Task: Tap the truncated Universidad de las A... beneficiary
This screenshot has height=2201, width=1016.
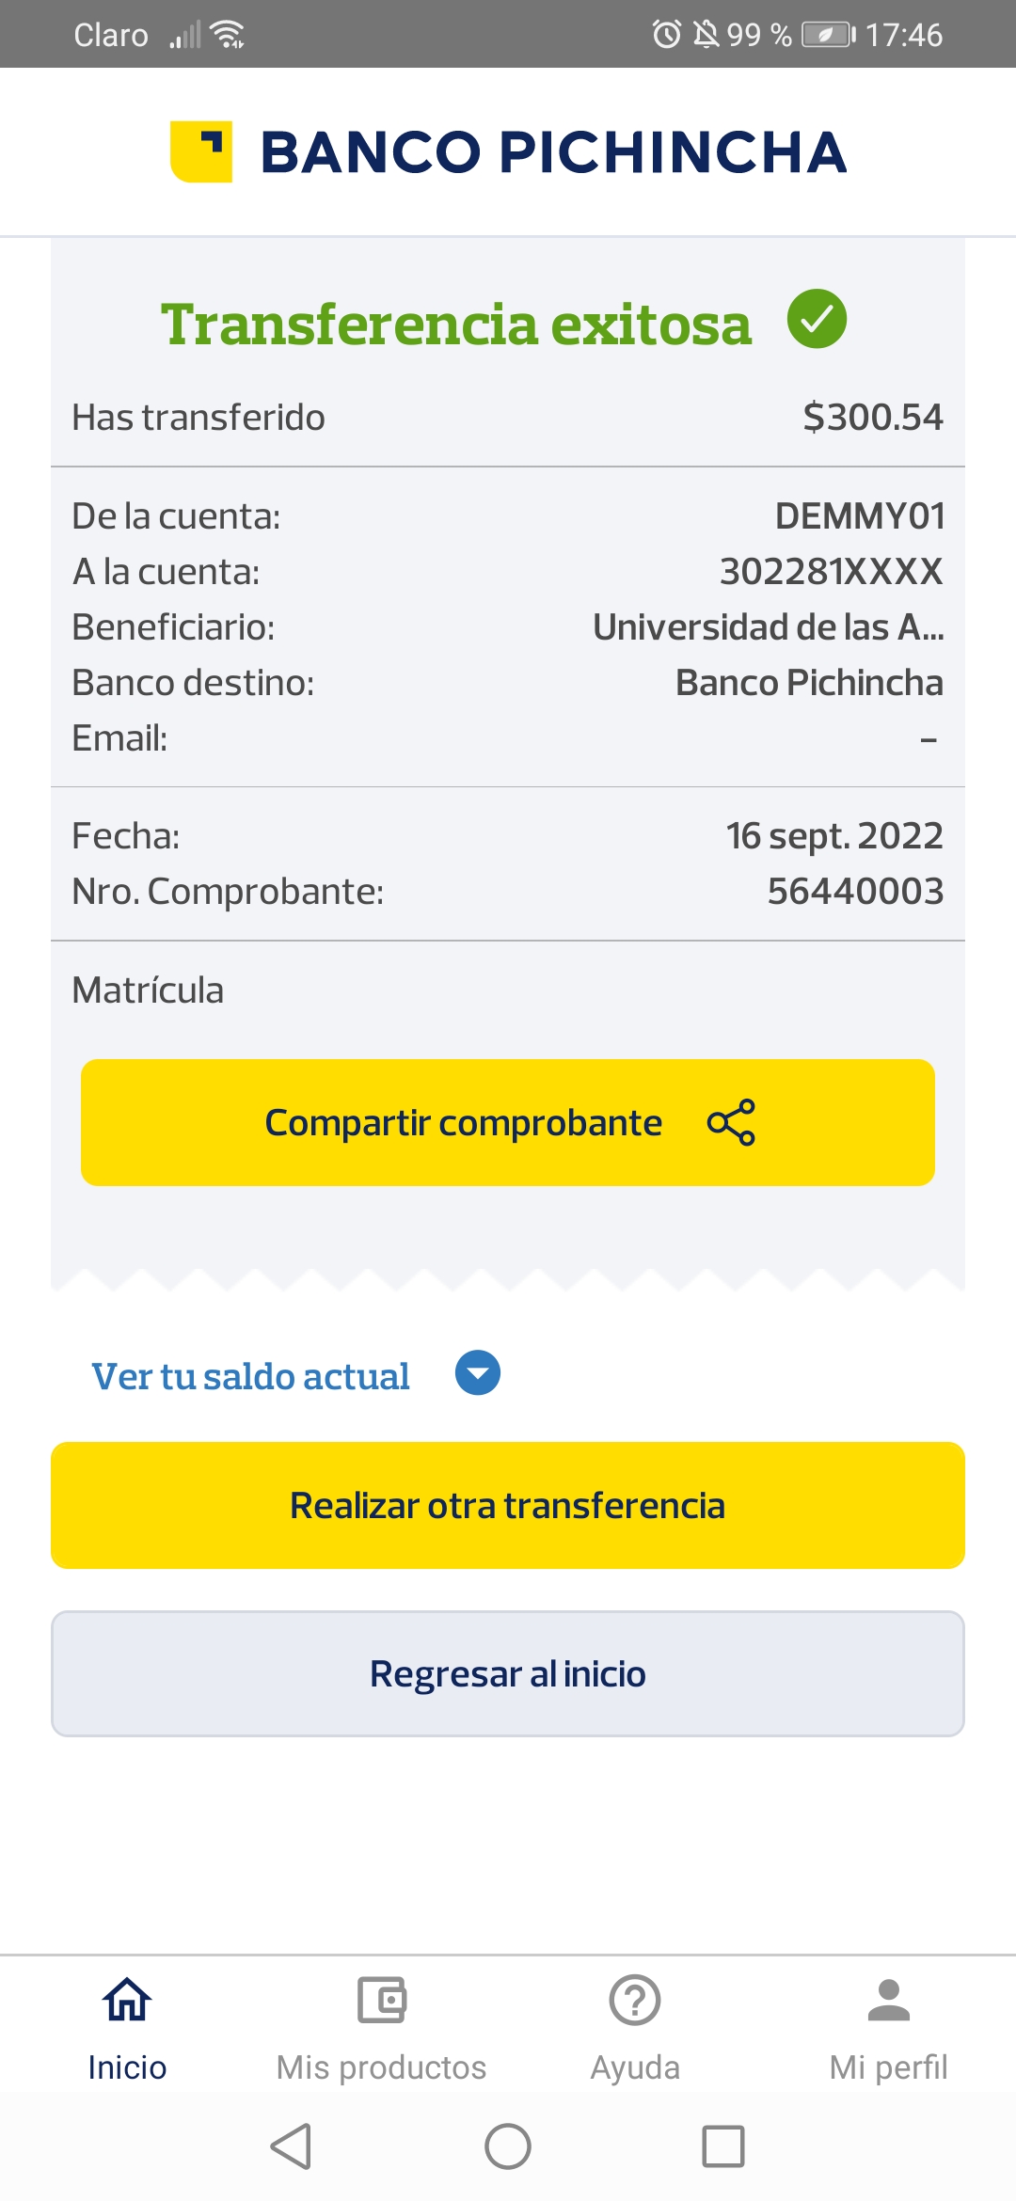Action: [x=768, y=627]
